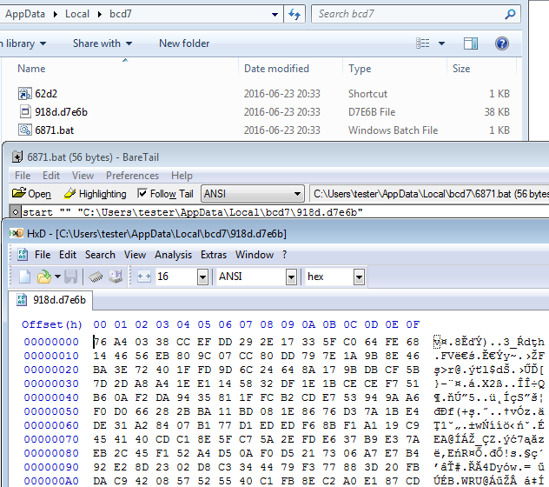Click the Open button in BareTail
Image resolution: width=549 pixels, height=487 pixels.
[x=31, y=194]
